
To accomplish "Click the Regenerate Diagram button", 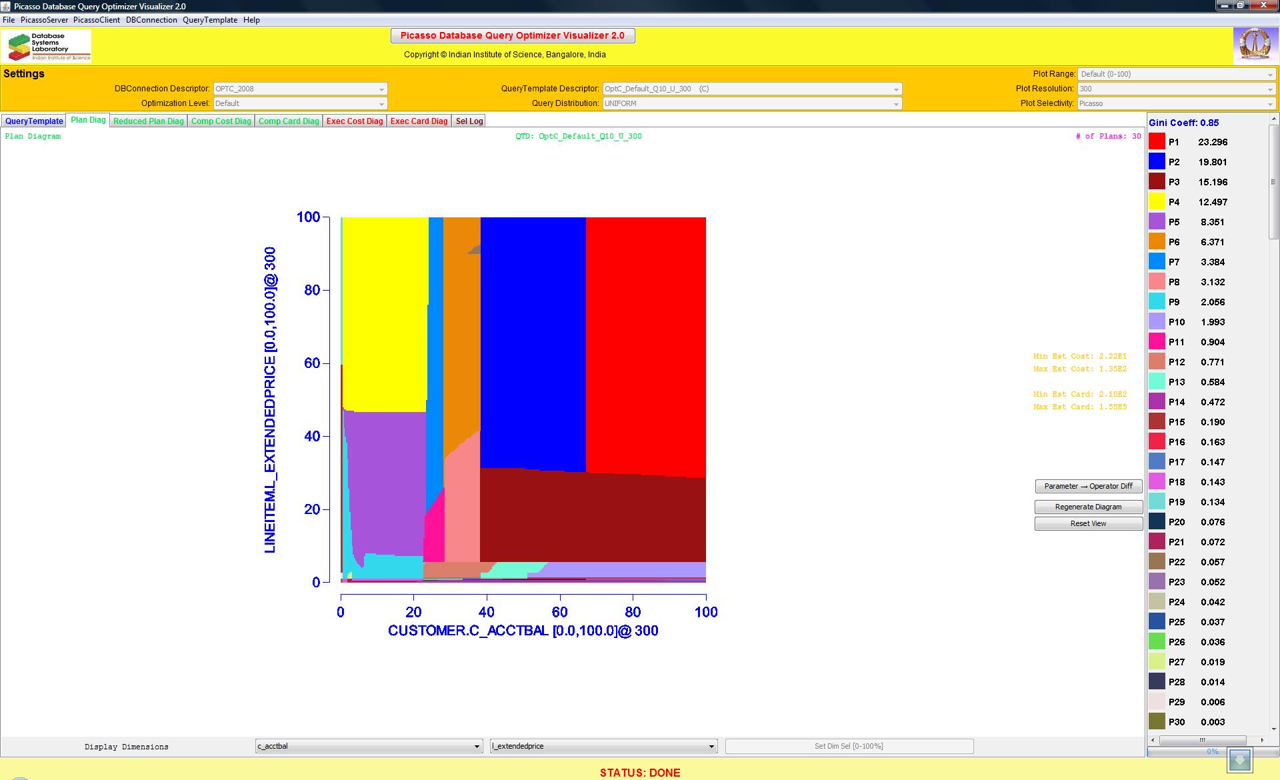I will point(1088,507).
